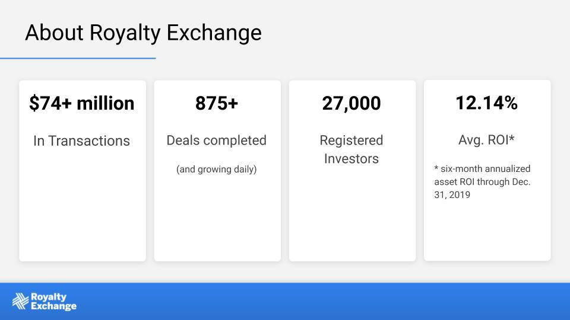This screenshot has width=570, height=320.
Task: Select the $74+ million heading
Action: point(82,103)
